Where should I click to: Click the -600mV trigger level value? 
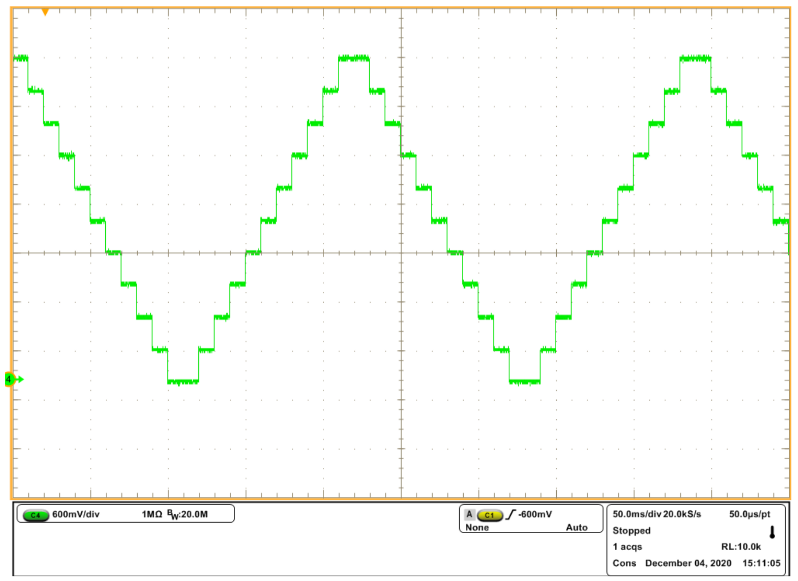535,514
